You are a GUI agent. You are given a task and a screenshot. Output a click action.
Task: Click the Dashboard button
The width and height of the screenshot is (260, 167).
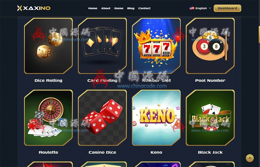[x=227, y=8]
